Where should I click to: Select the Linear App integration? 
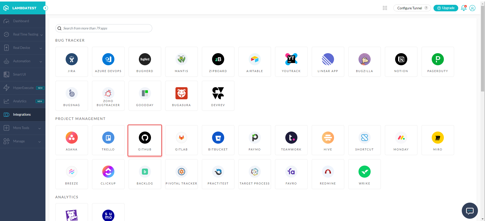(328, 62)
